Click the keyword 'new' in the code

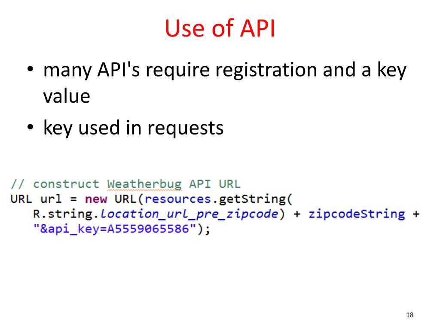click(96, 199)
